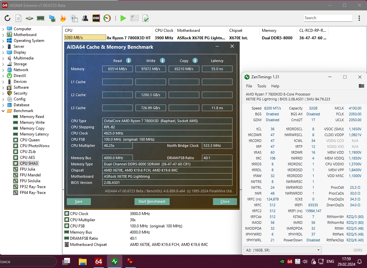Click the gear checklist icon in toolbar

(74, 18)
